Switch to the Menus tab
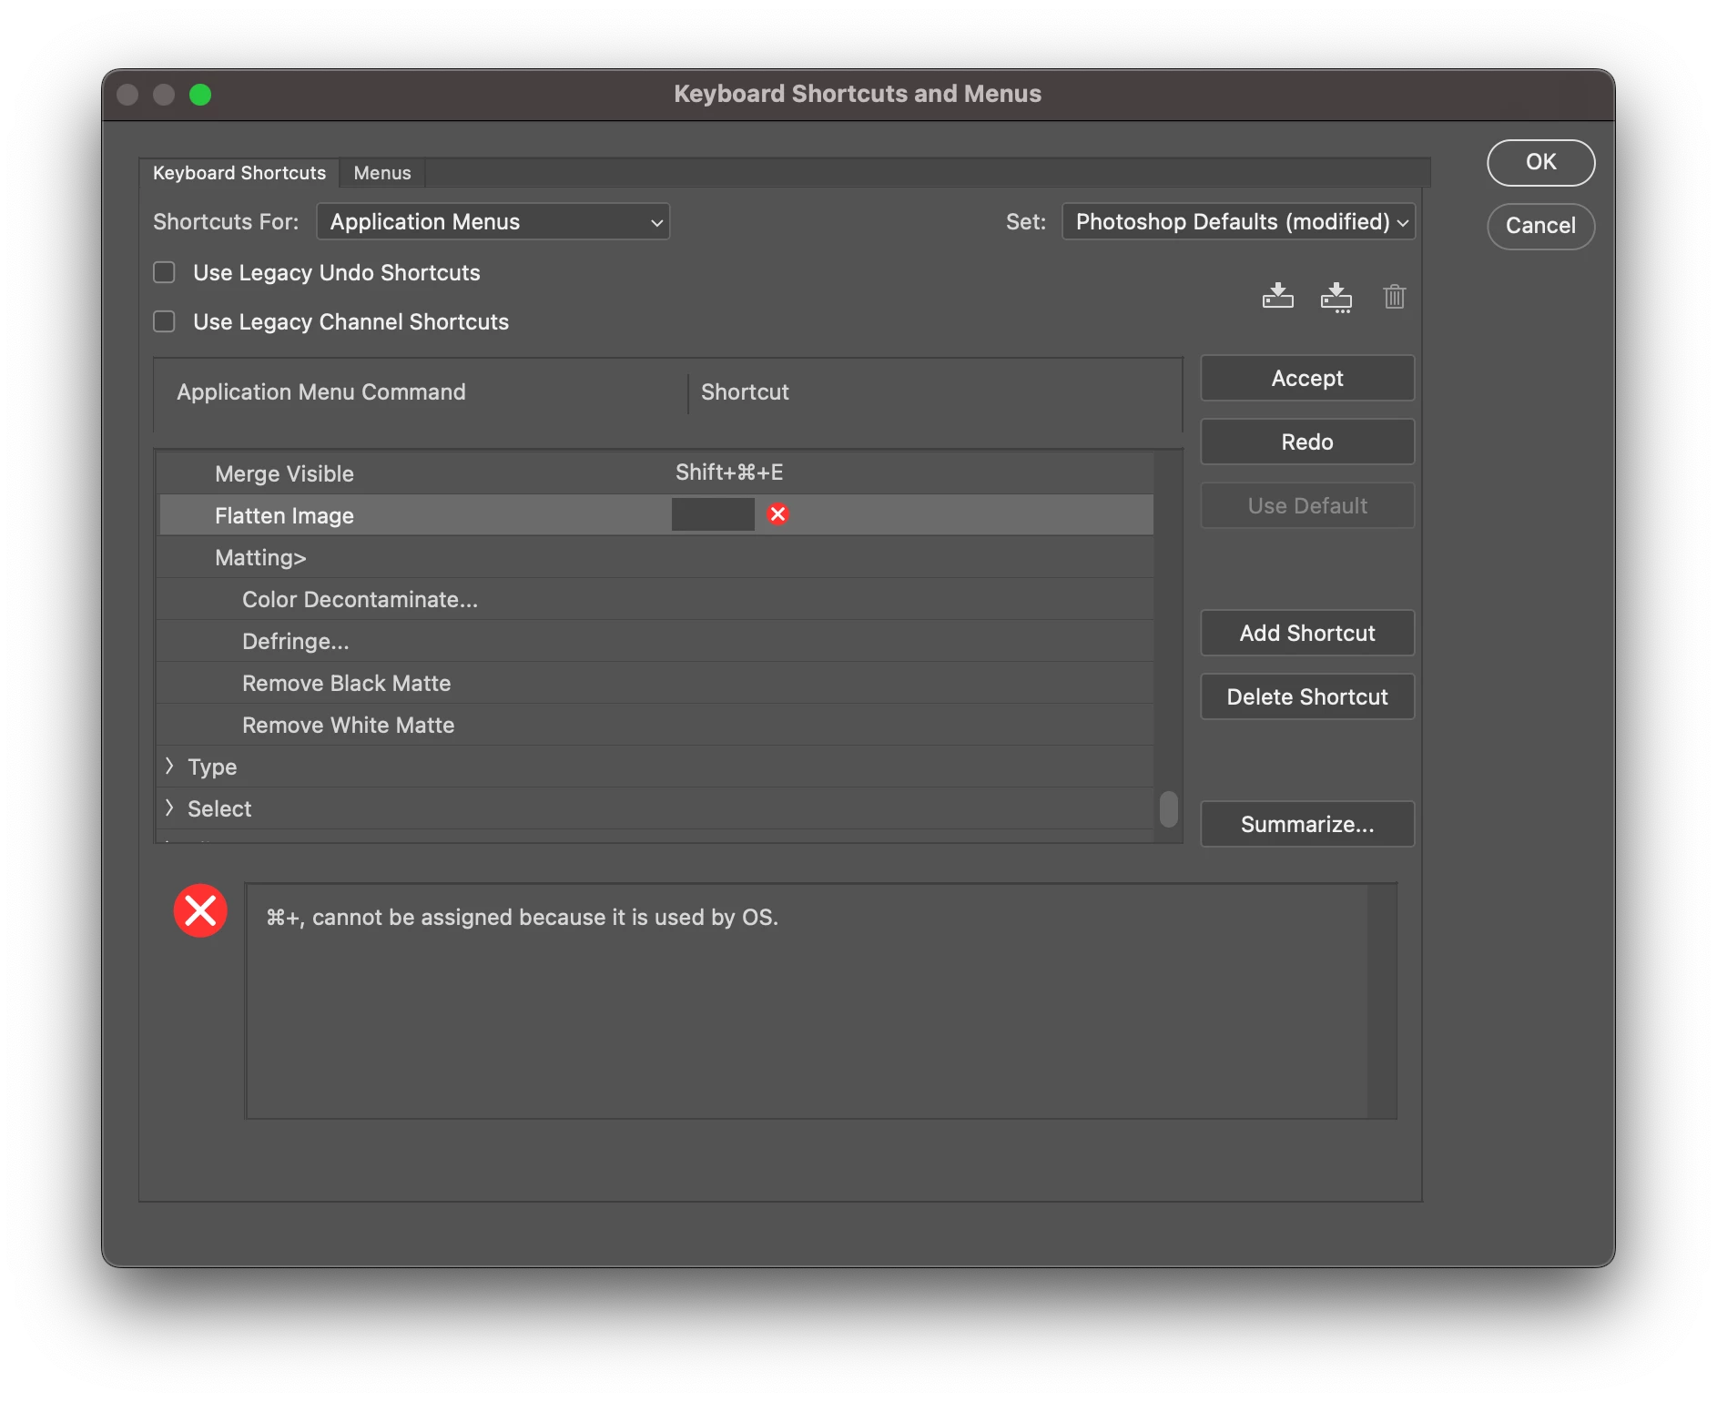 [x=382, y=173]
